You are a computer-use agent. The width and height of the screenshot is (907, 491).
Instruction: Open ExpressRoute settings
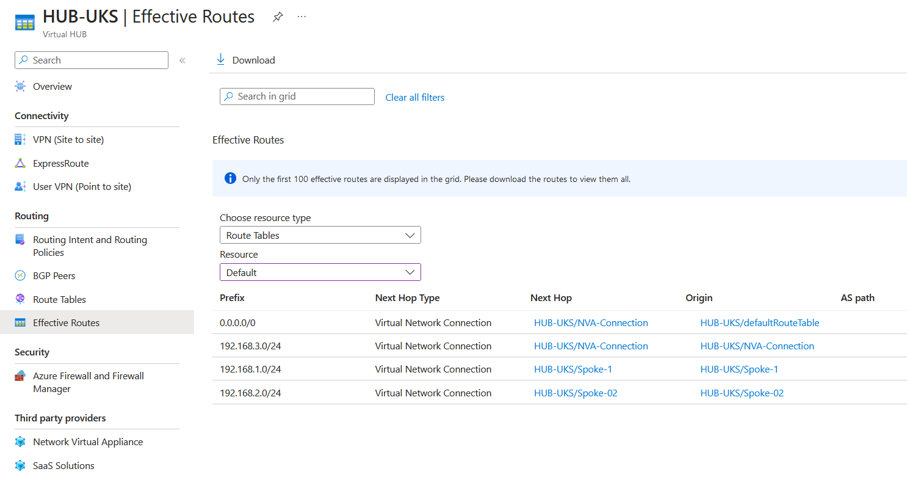[61, 164]
